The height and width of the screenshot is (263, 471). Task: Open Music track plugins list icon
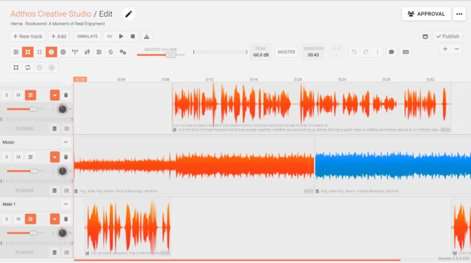[66, 190]
